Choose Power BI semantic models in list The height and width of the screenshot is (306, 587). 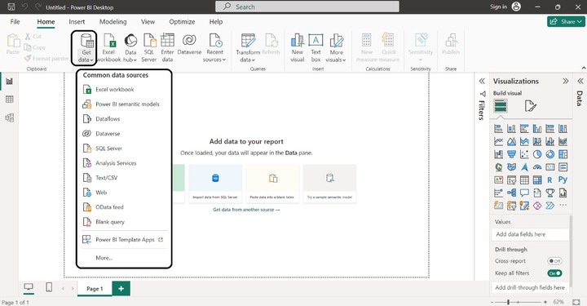(124, 104)
